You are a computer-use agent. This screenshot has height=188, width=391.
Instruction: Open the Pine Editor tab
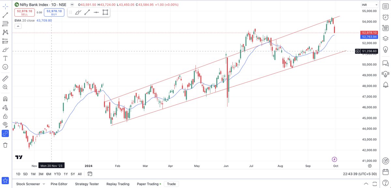click(59, 184)
